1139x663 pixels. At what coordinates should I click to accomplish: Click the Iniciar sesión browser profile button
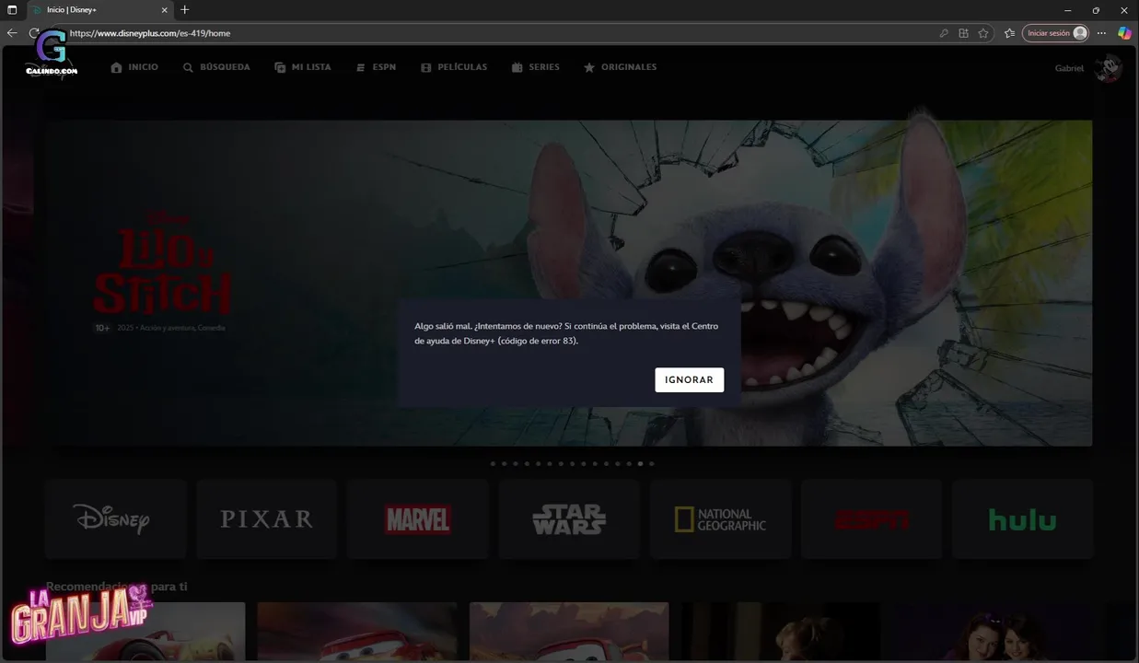point(1055,33)
